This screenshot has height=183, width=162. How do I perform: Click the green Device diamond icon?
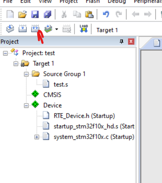pos(35,104)
